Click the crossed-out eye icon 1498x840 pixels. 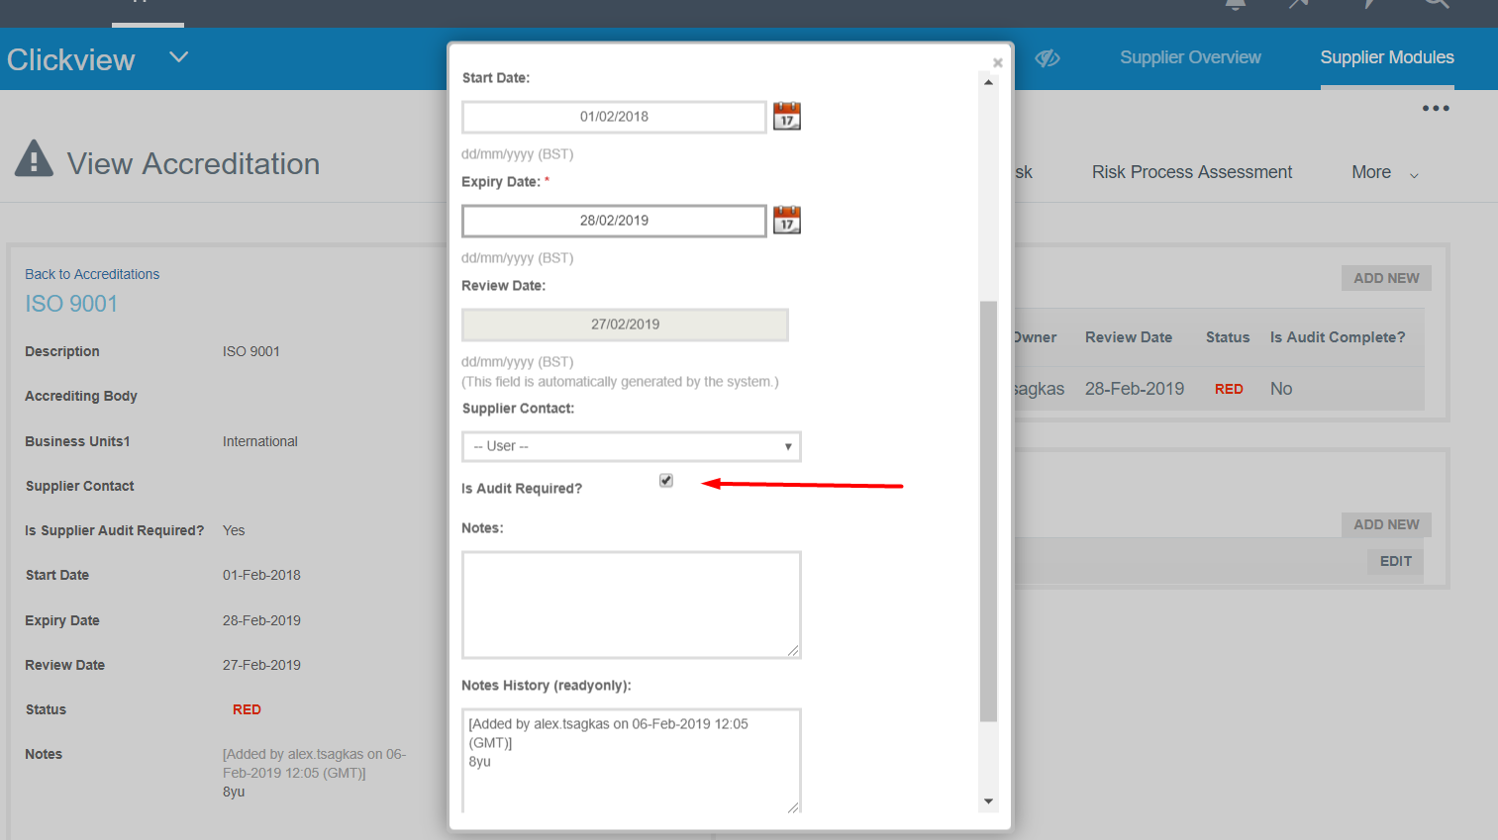point(1048,58)
